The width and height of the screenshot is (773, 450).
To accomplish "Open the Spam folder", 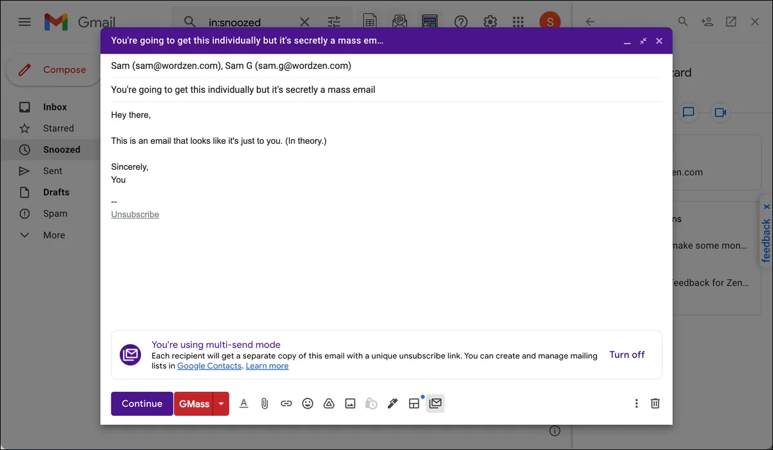I will [55, 213].
